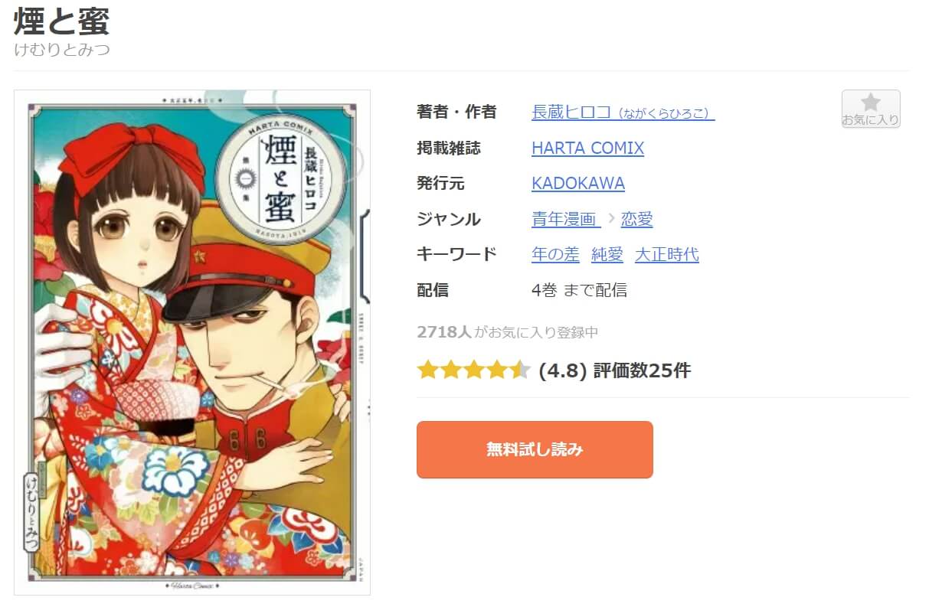Open 恋愛 genre link
This screenshot has height=607, width=942.
(x=637, y=220)
